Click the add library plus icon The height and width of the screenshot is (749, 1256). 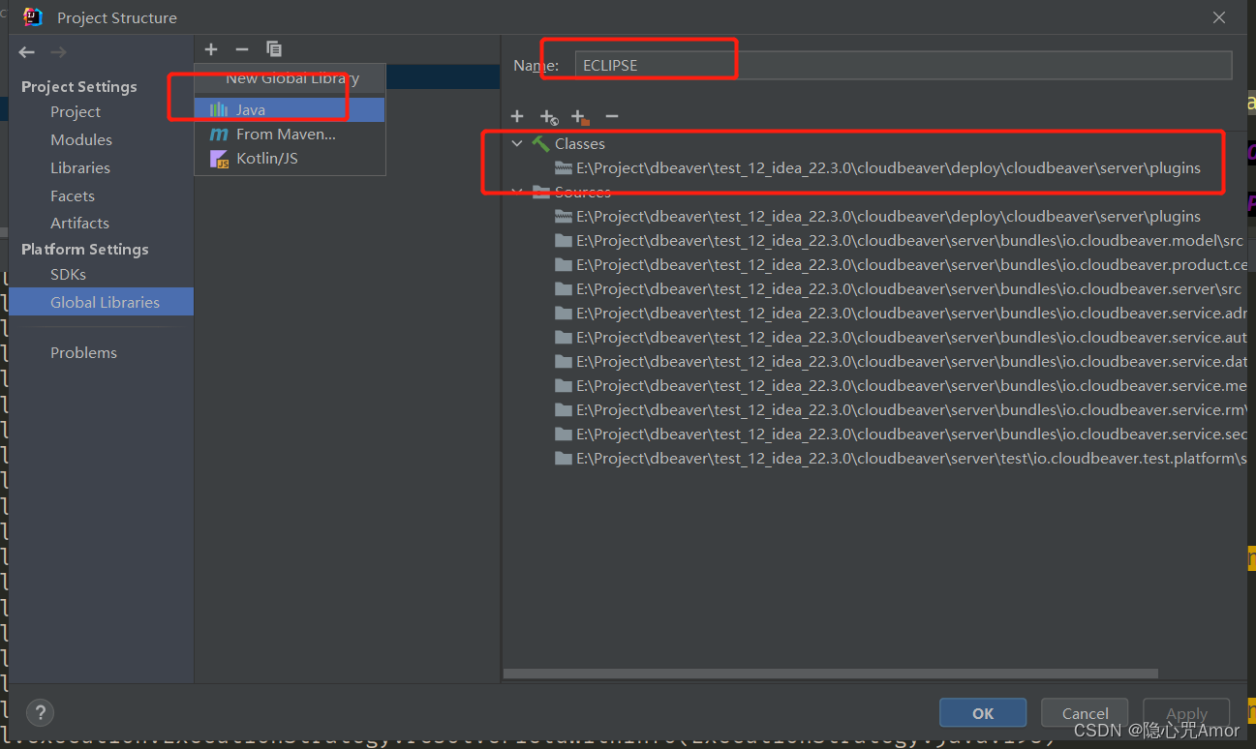(x=211, y=49)
